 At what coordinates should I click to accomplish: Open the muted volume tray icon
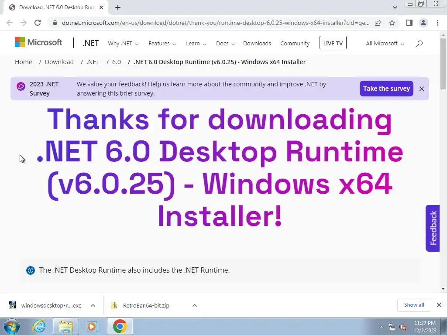pyautogui.click(x=403, y=327)
